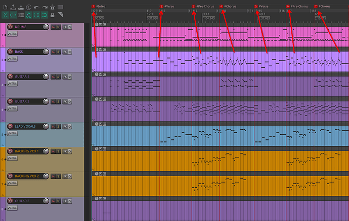Toggle auto-crossfade in toolbar
349x221 pixels.
[5, 15]
